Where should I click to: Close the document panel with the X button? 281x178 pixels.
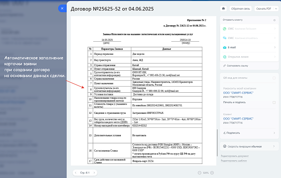click(62, 8)
